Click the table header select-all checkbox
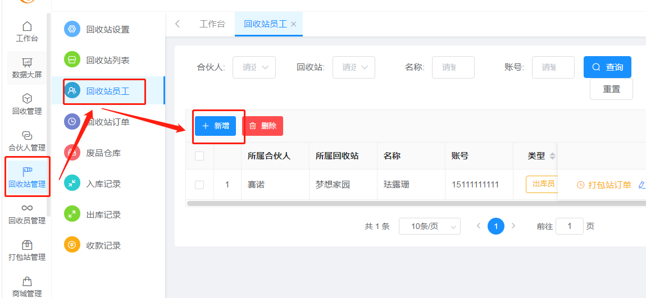This screenshot has height=298, width=646. pos(199,156)
